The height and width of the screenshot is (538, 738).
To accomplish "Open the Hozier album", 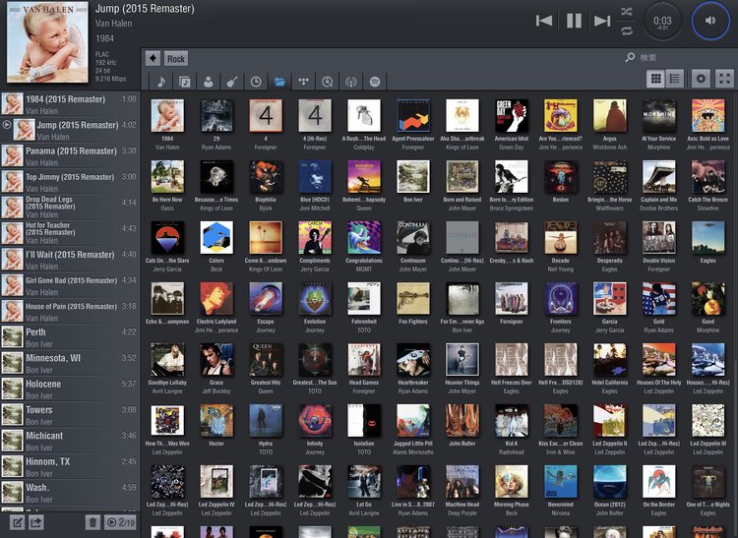I will pos(216,421).
